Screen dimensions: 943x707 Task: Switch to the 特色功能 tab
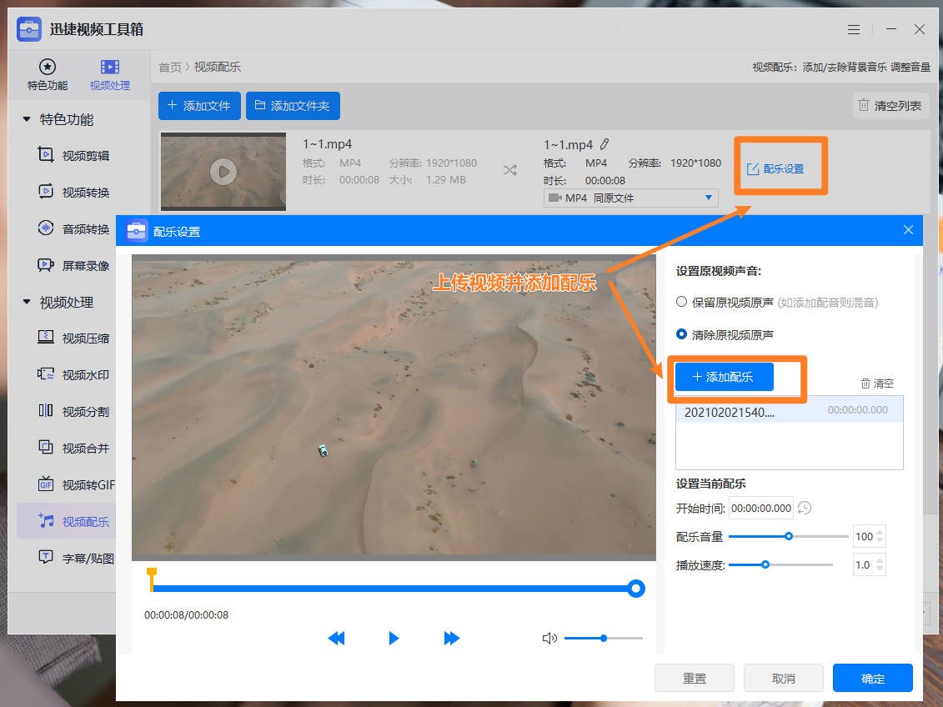[x=48, y=74]
